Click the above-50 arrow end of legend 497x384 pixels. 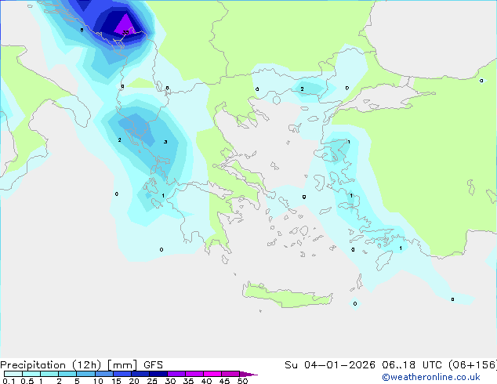248,374
